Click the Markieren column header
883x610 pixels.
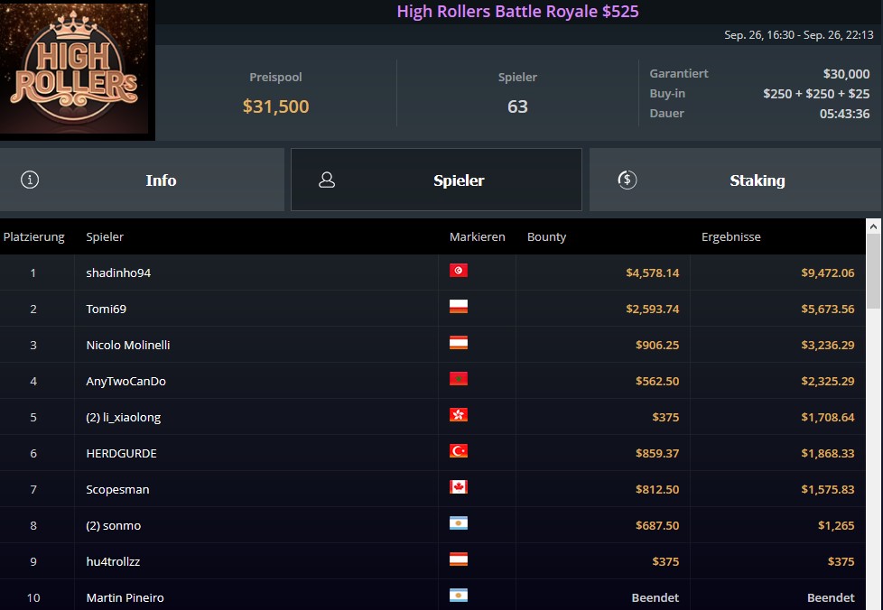click(477, 237)
